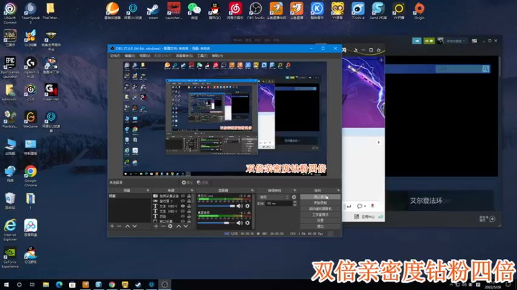Screen dimensions: 517x290
Task: Click 退出 button to exit OBS
Action: (x=320, y=227)
